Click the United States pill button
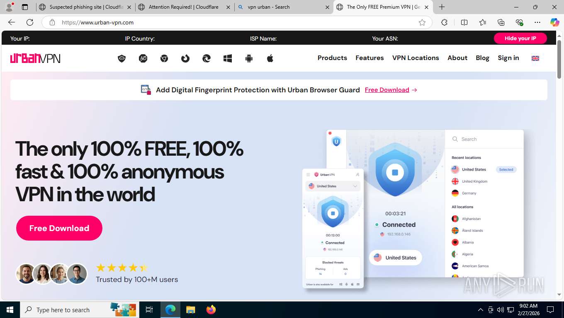The width and height of the screenshot is (564, 318). [x=395, y=258]
